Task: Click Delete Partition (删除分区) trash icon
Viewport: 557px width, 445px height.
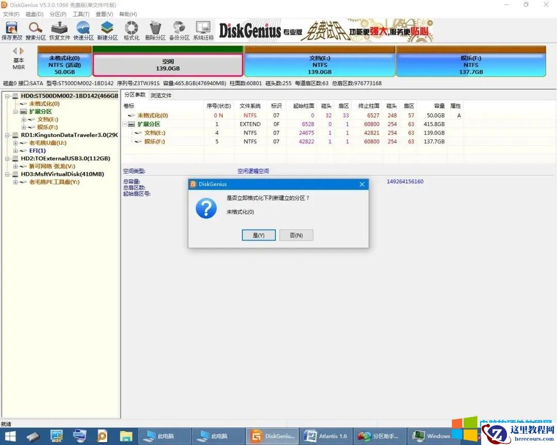Action: (x=155, y=30)
